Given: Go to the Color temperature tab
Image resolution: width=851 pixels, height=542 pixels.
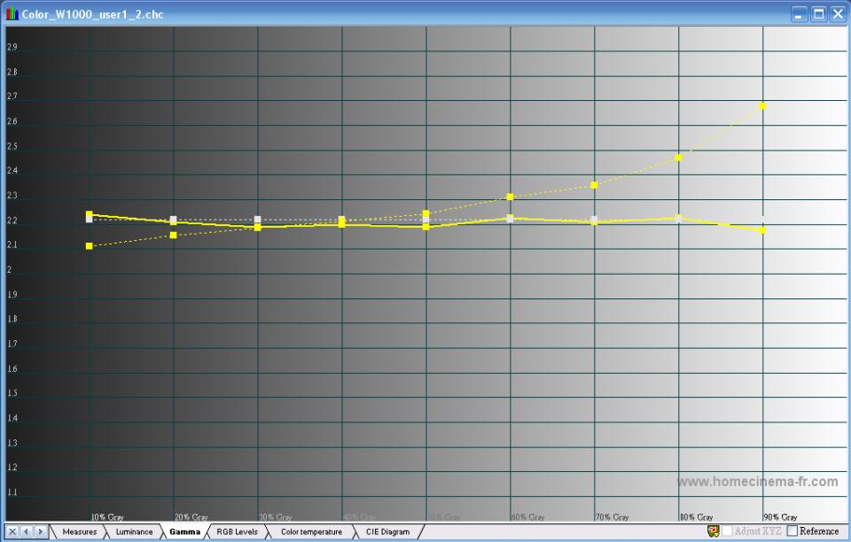Looking at the screenshot, I should pos(310,531).
